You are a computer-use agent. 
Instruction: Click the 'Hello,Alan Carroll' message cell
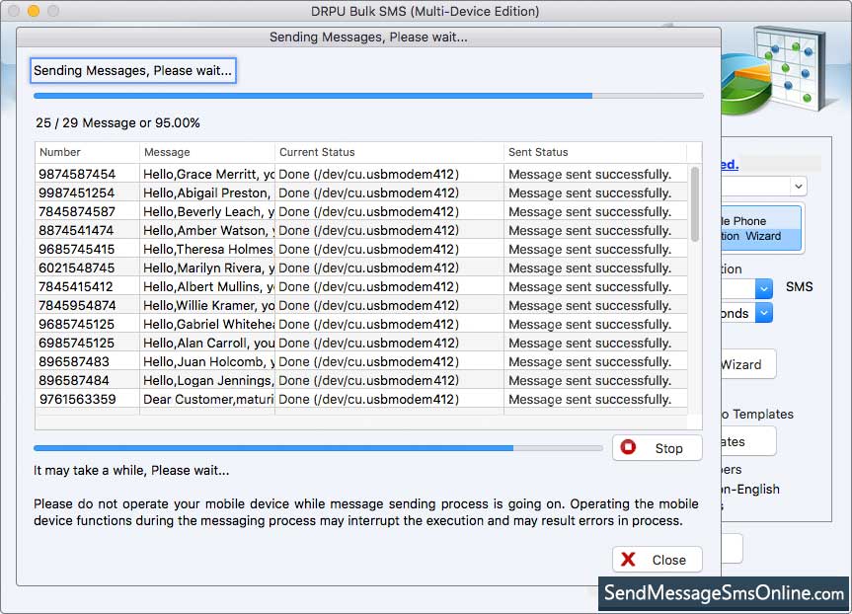pyautogui.click(x=207, y=343)
